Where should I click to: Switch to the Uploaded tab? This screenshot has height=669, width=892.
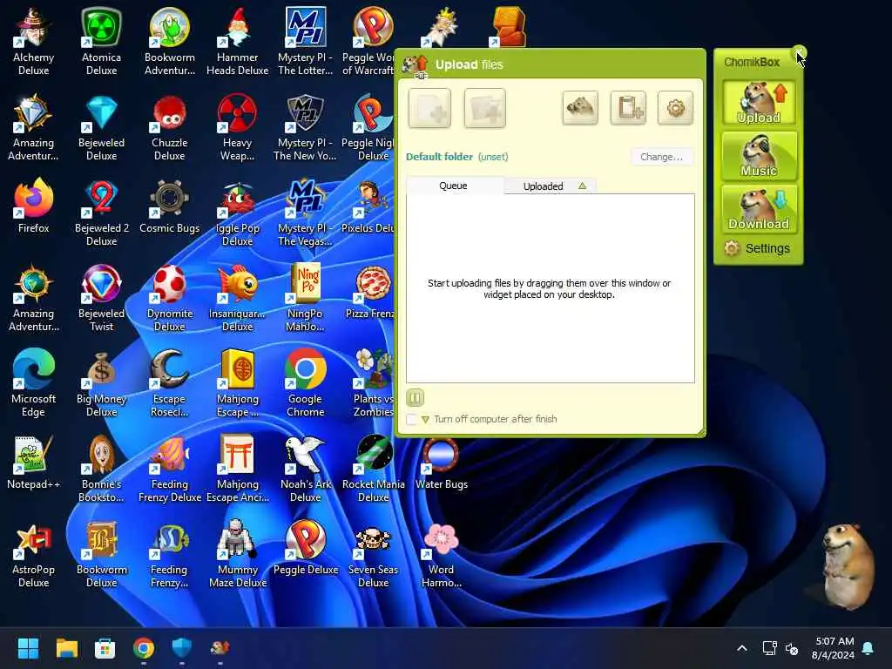551,186
